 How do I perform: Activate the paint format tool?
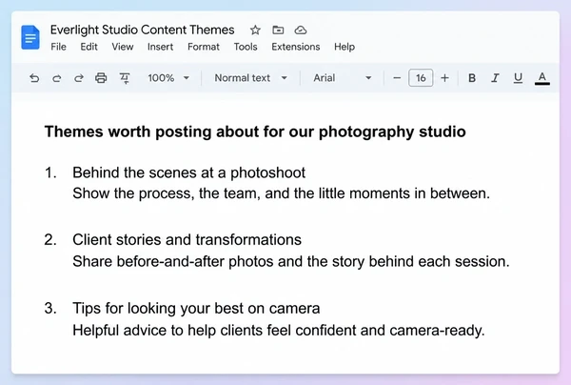(125, 78)
